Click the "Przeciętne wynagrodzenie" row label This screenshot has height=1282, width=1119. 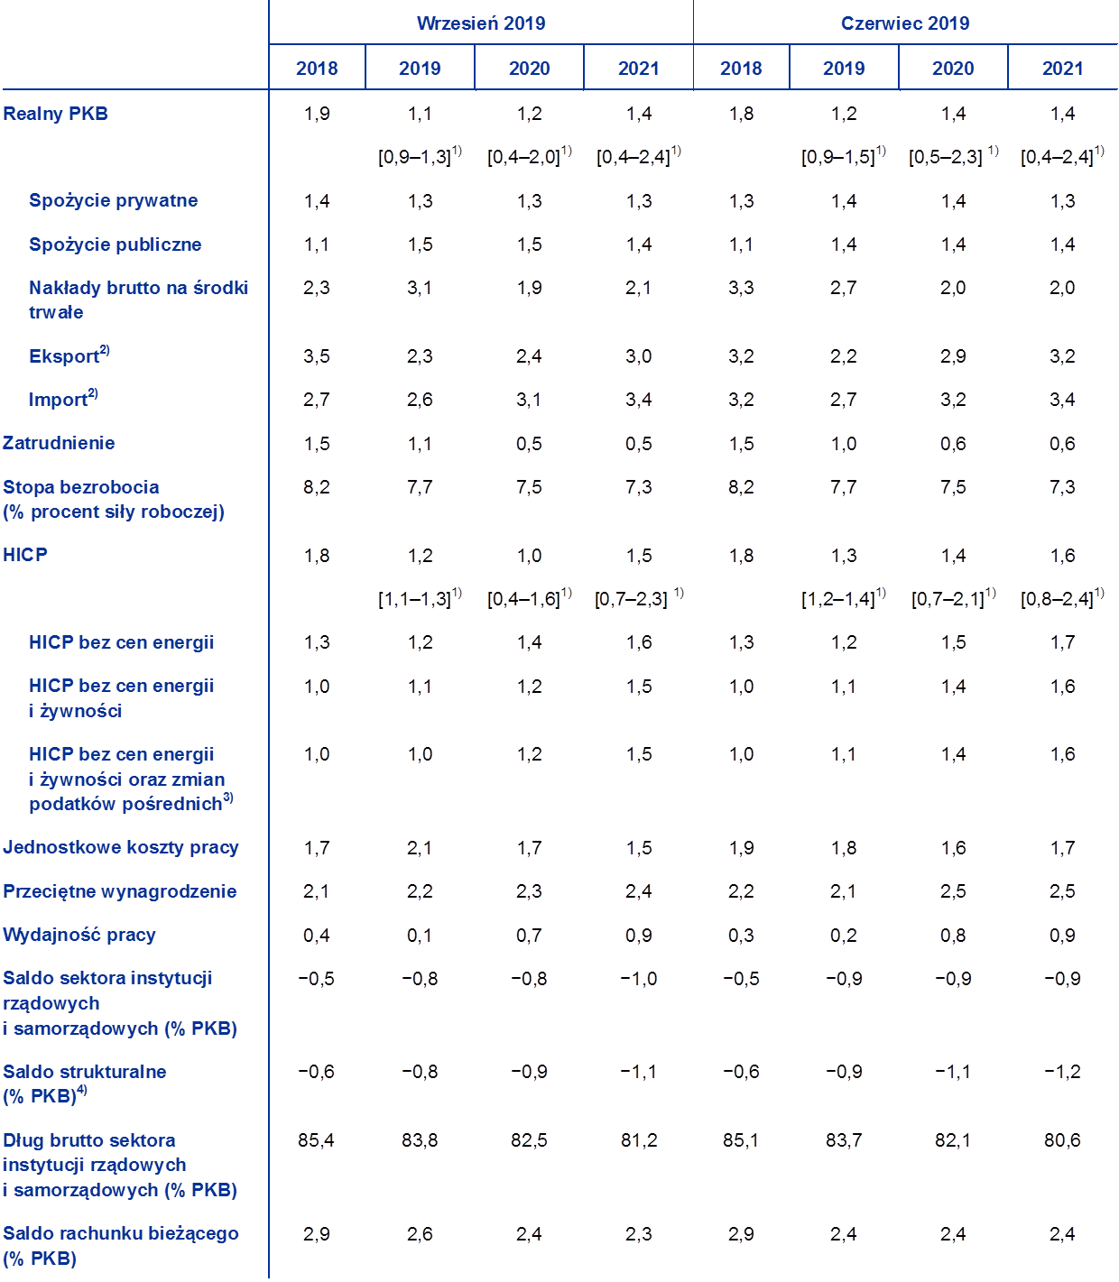pyautogui.click(x=119, y=891)
